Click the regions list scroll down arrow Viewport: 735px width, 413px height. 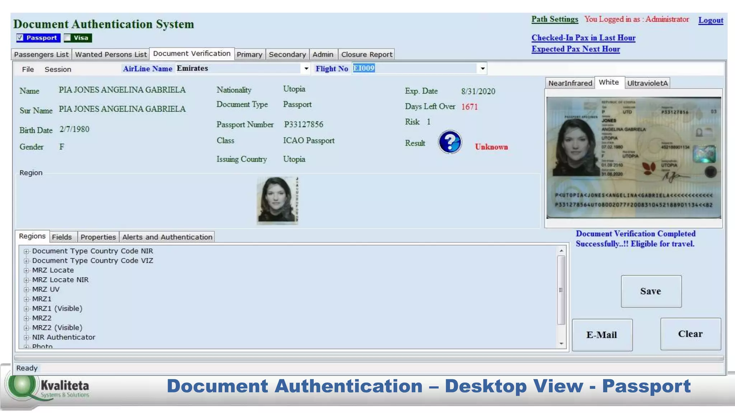tap(561, 344)
